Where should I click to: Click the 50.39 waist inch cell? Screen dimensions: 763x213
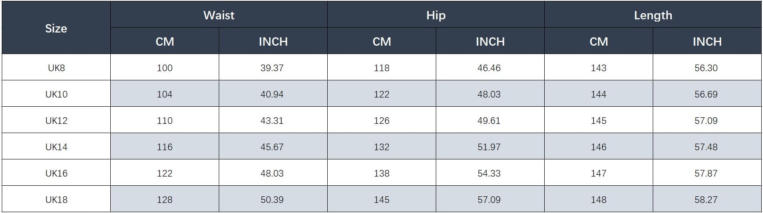pyautogui.click(x=272, y=200)
